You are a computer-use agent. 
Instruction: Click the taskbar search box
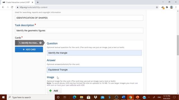coord(31,97)
